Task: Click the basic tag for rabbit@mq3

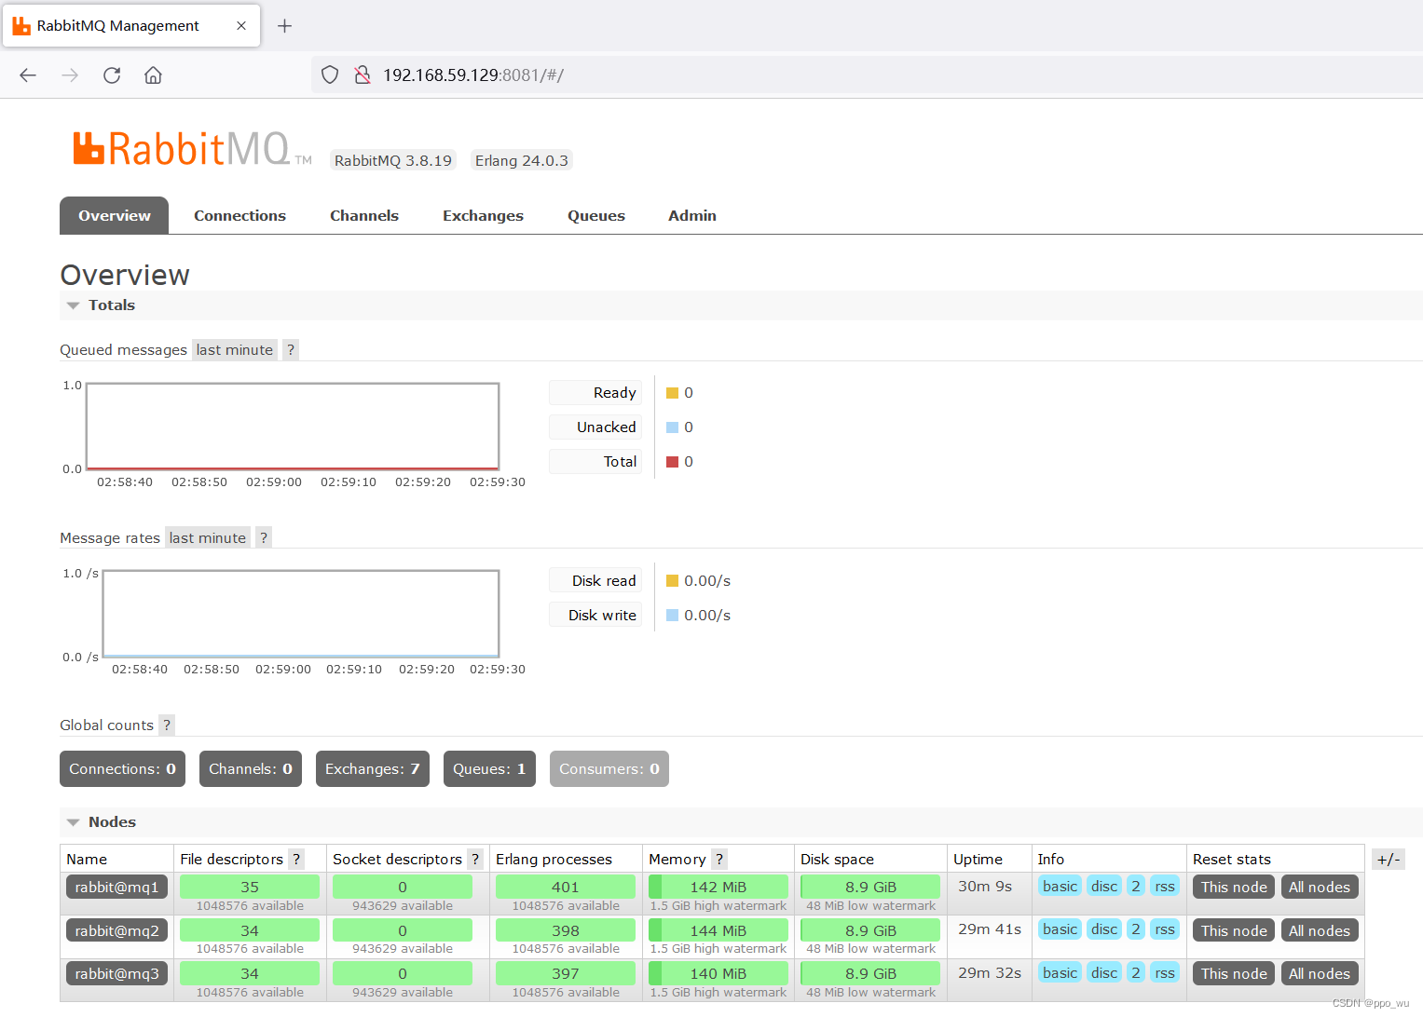Action: (1060, 973)
